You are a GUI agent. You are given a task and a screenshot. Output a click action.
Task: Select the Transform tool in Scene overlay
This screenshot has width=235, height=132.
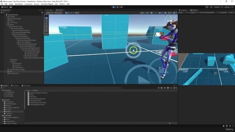pyautogui.click(x=47, y=31)
